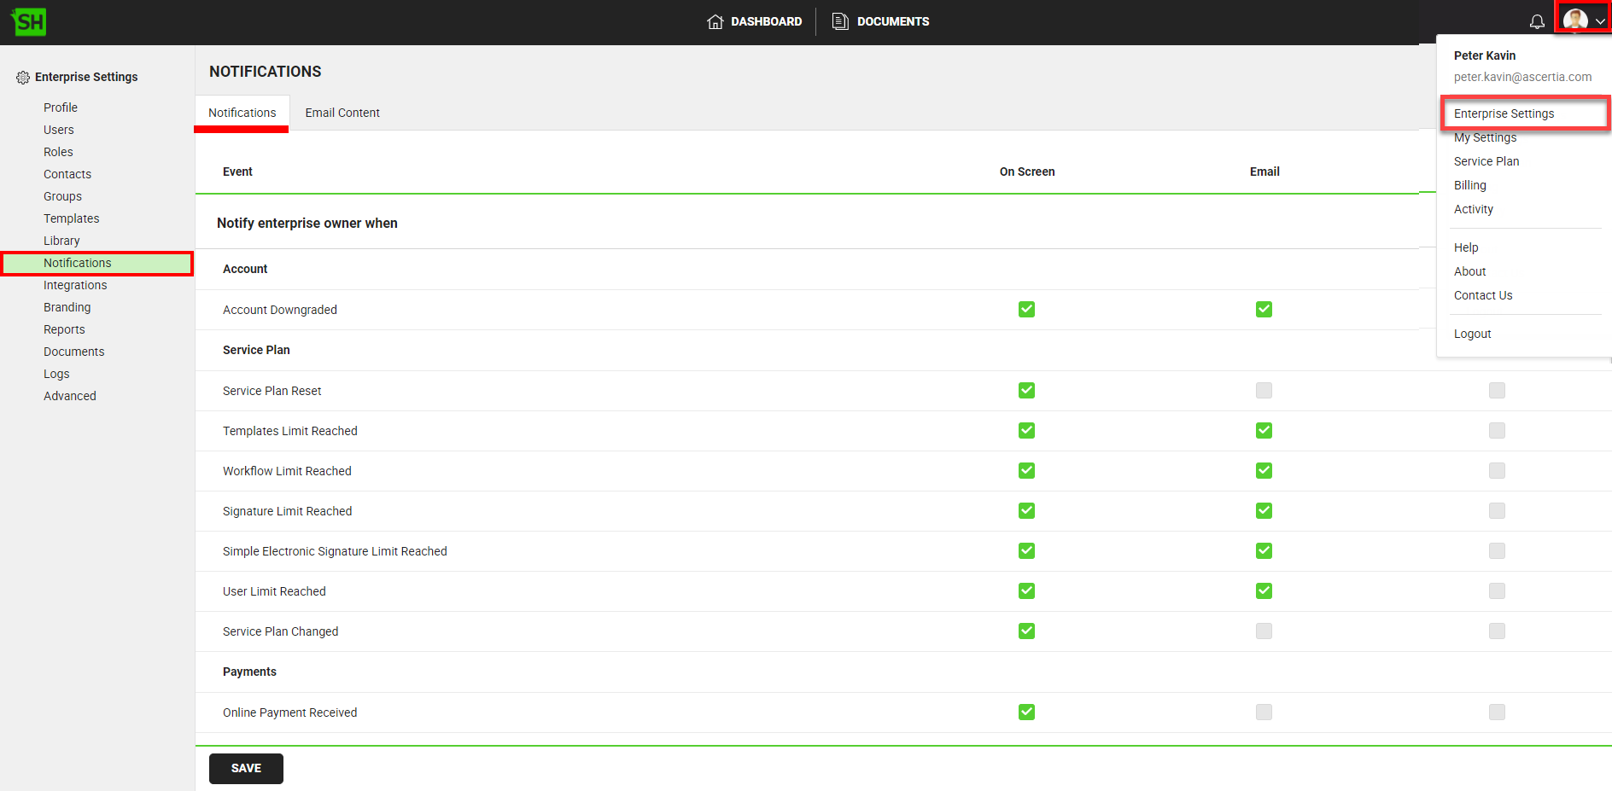This screenshot has height=791, width=1612.
Task: Switch to the Email Content tab
Action: 342,113
